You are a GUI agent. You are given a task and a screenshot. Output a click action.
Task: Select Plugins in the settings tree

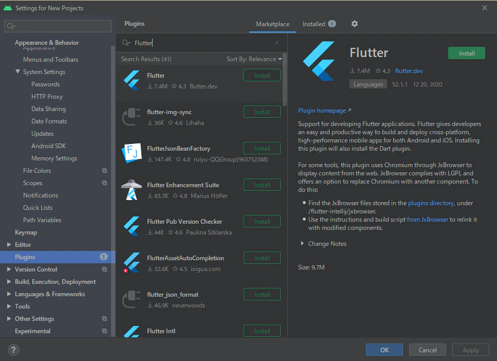58,257
